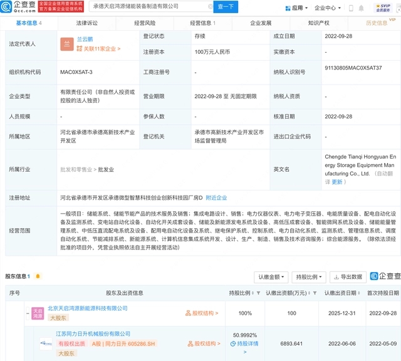Switch to the 法律诉讼 tab
The width and height of the screenshot is (401, 361).
[x=86, y=23]
